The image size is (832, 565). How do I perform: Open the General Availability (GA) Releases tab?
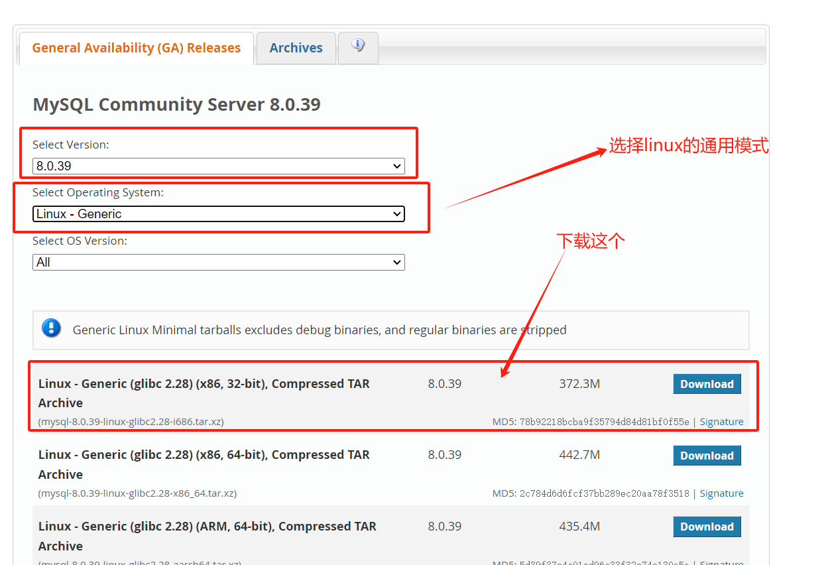click(136, 48)
